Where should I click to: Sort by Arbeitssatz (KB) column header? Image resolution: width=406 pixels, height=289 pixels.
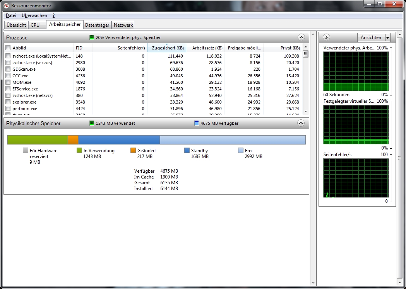click(206, 48)
